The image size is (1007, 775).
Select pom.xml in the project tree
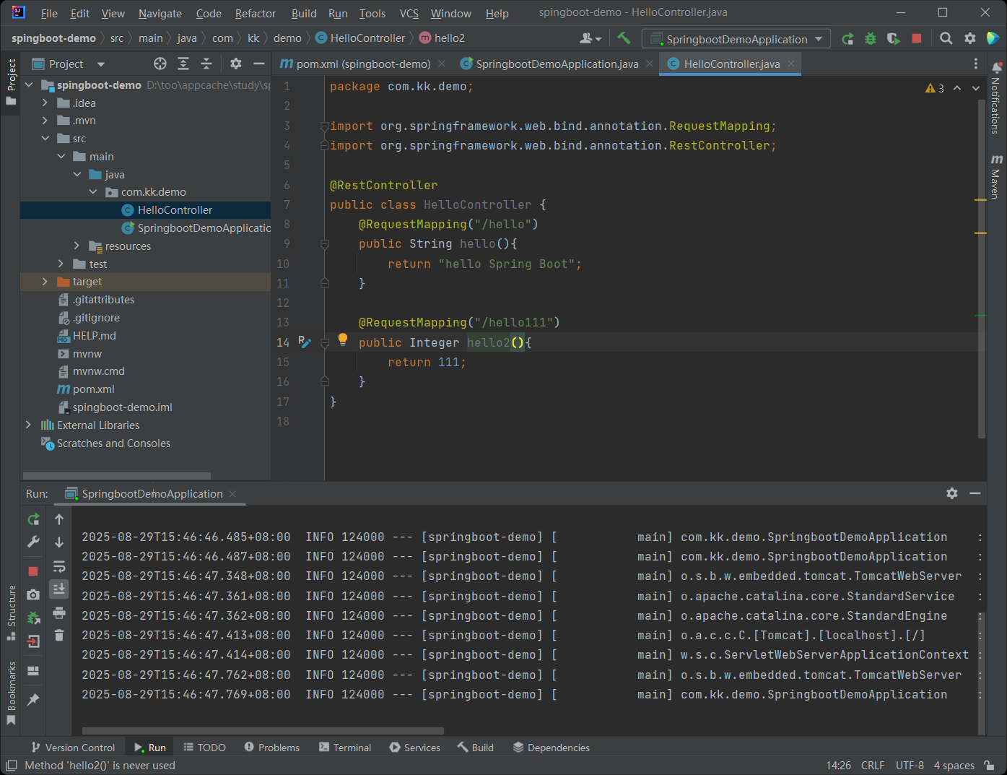[94, 389]
